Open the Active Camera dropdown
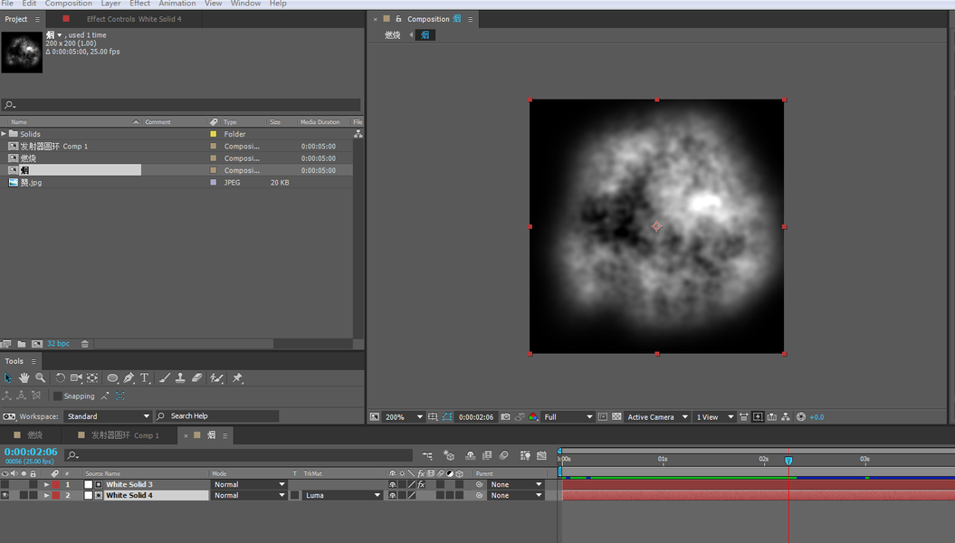Viewport: 955px width, 543px height. click(657, 417)
